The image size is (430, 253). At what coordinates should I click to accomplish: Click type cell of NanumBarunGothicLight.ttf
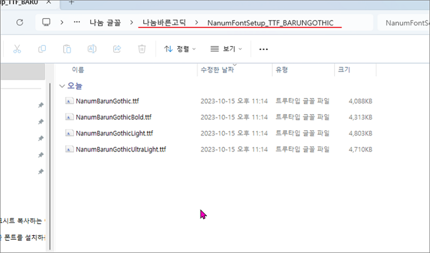pyautogui.click(x=303, y=133)
